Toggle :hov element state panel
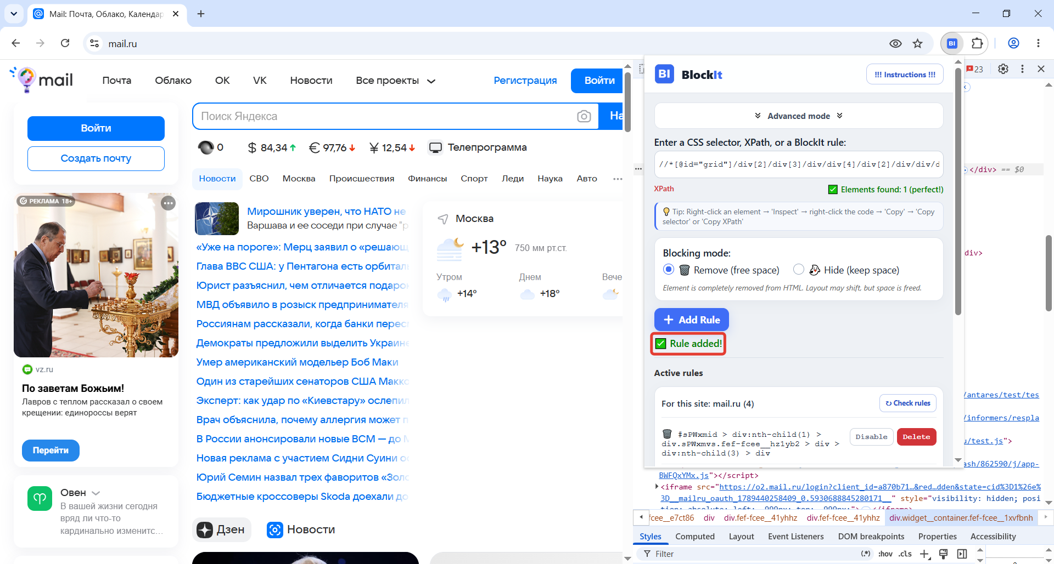This screenshot has width=1054, height=564. click(x=885, y=554)
